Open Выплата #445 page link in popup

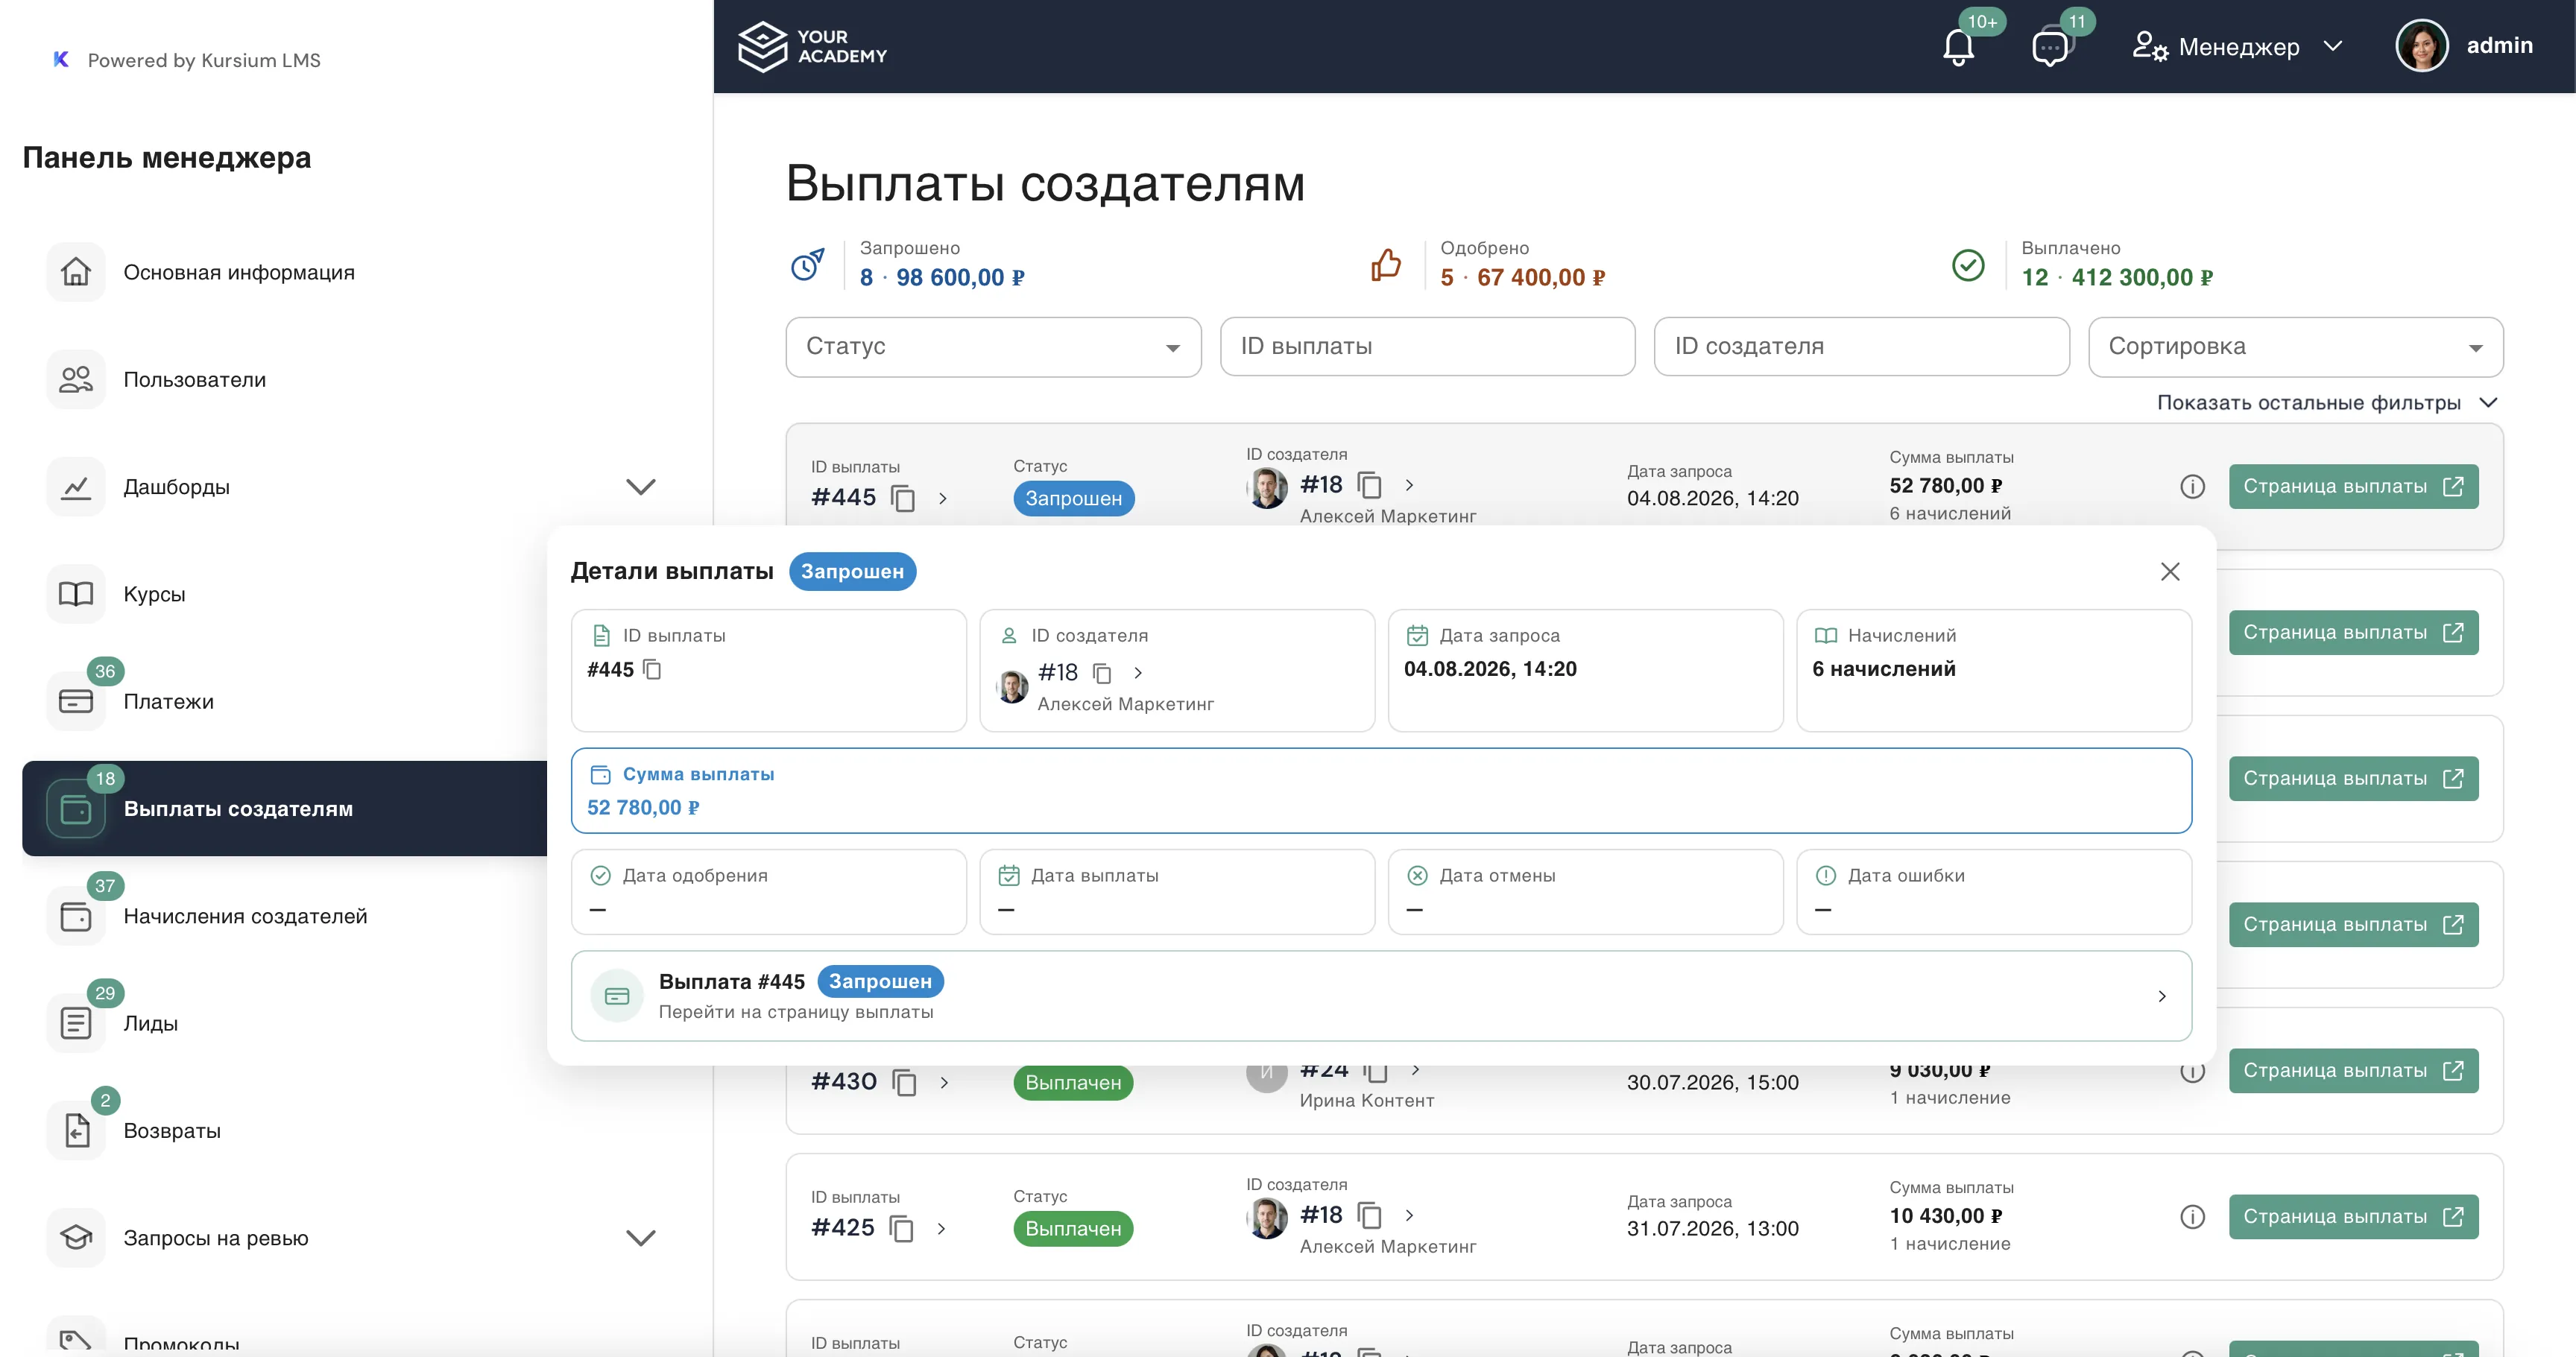(x=1381, y=995)
